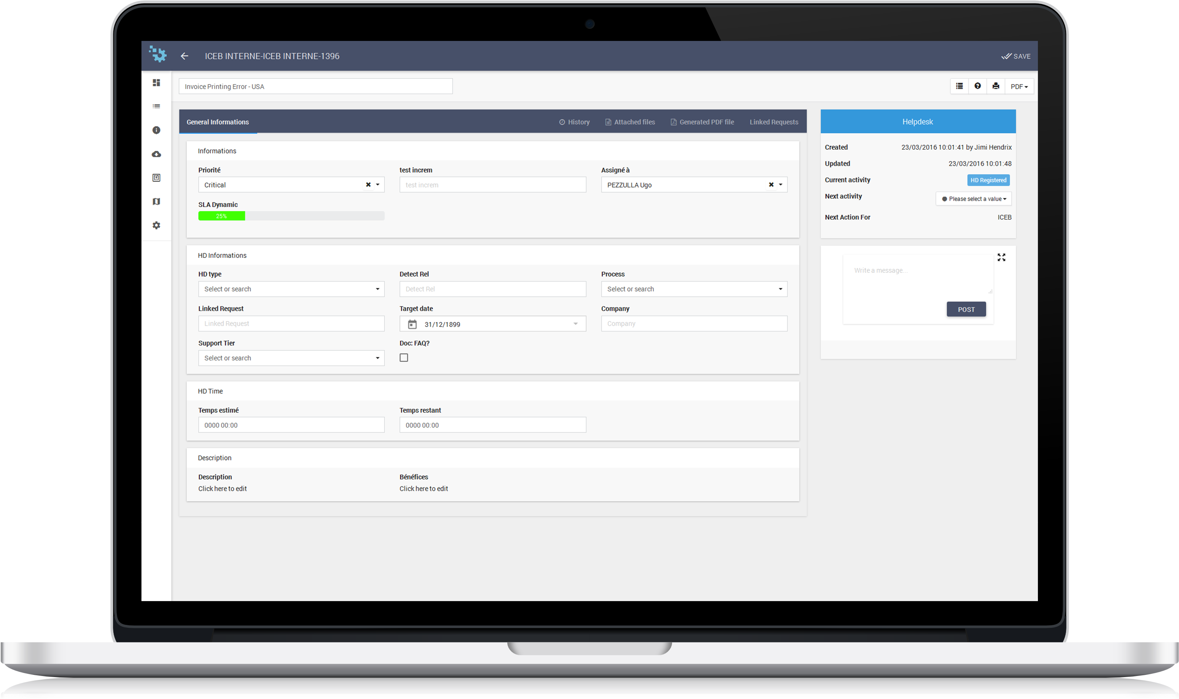The image size is (1179, 699).
Task: Open the Linked Requests tab
Action: (773, 122)
